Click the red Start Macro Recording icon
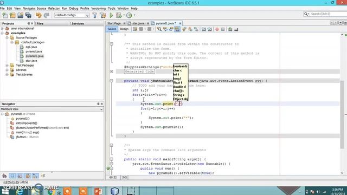 point(217,29)
